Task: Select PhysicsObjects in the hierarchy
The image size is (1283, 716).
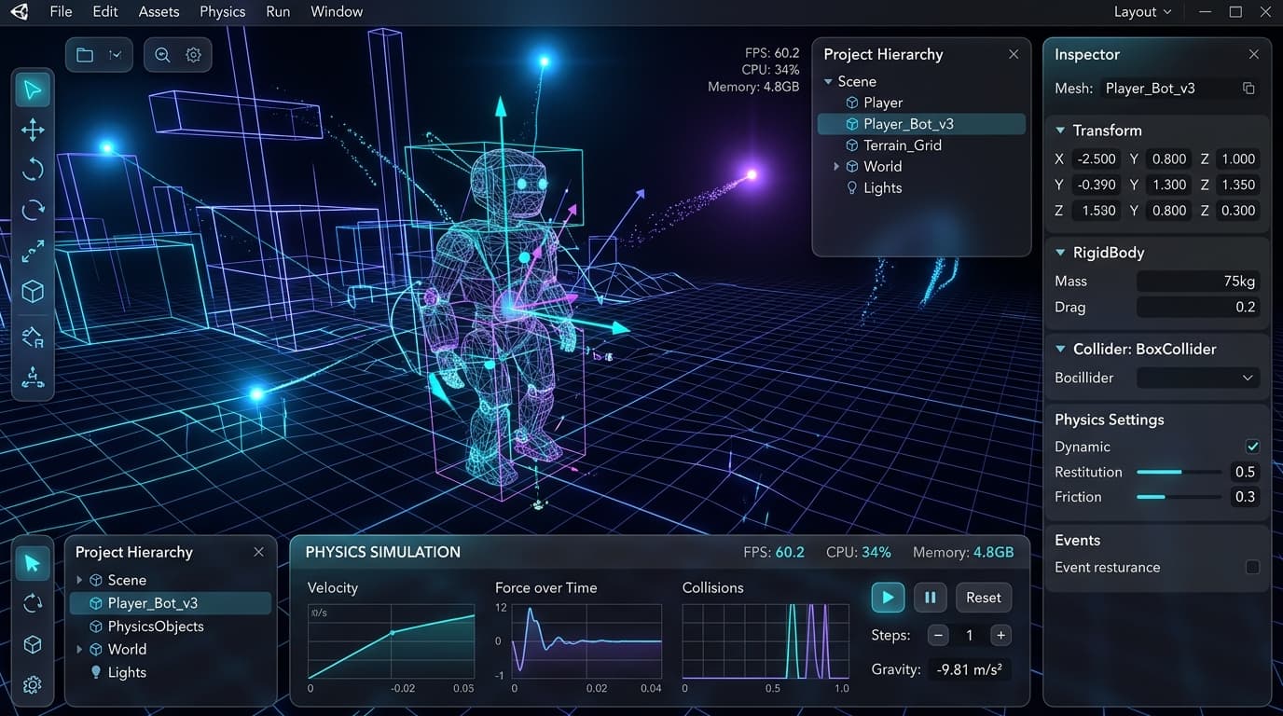Action: click(170, 626)
